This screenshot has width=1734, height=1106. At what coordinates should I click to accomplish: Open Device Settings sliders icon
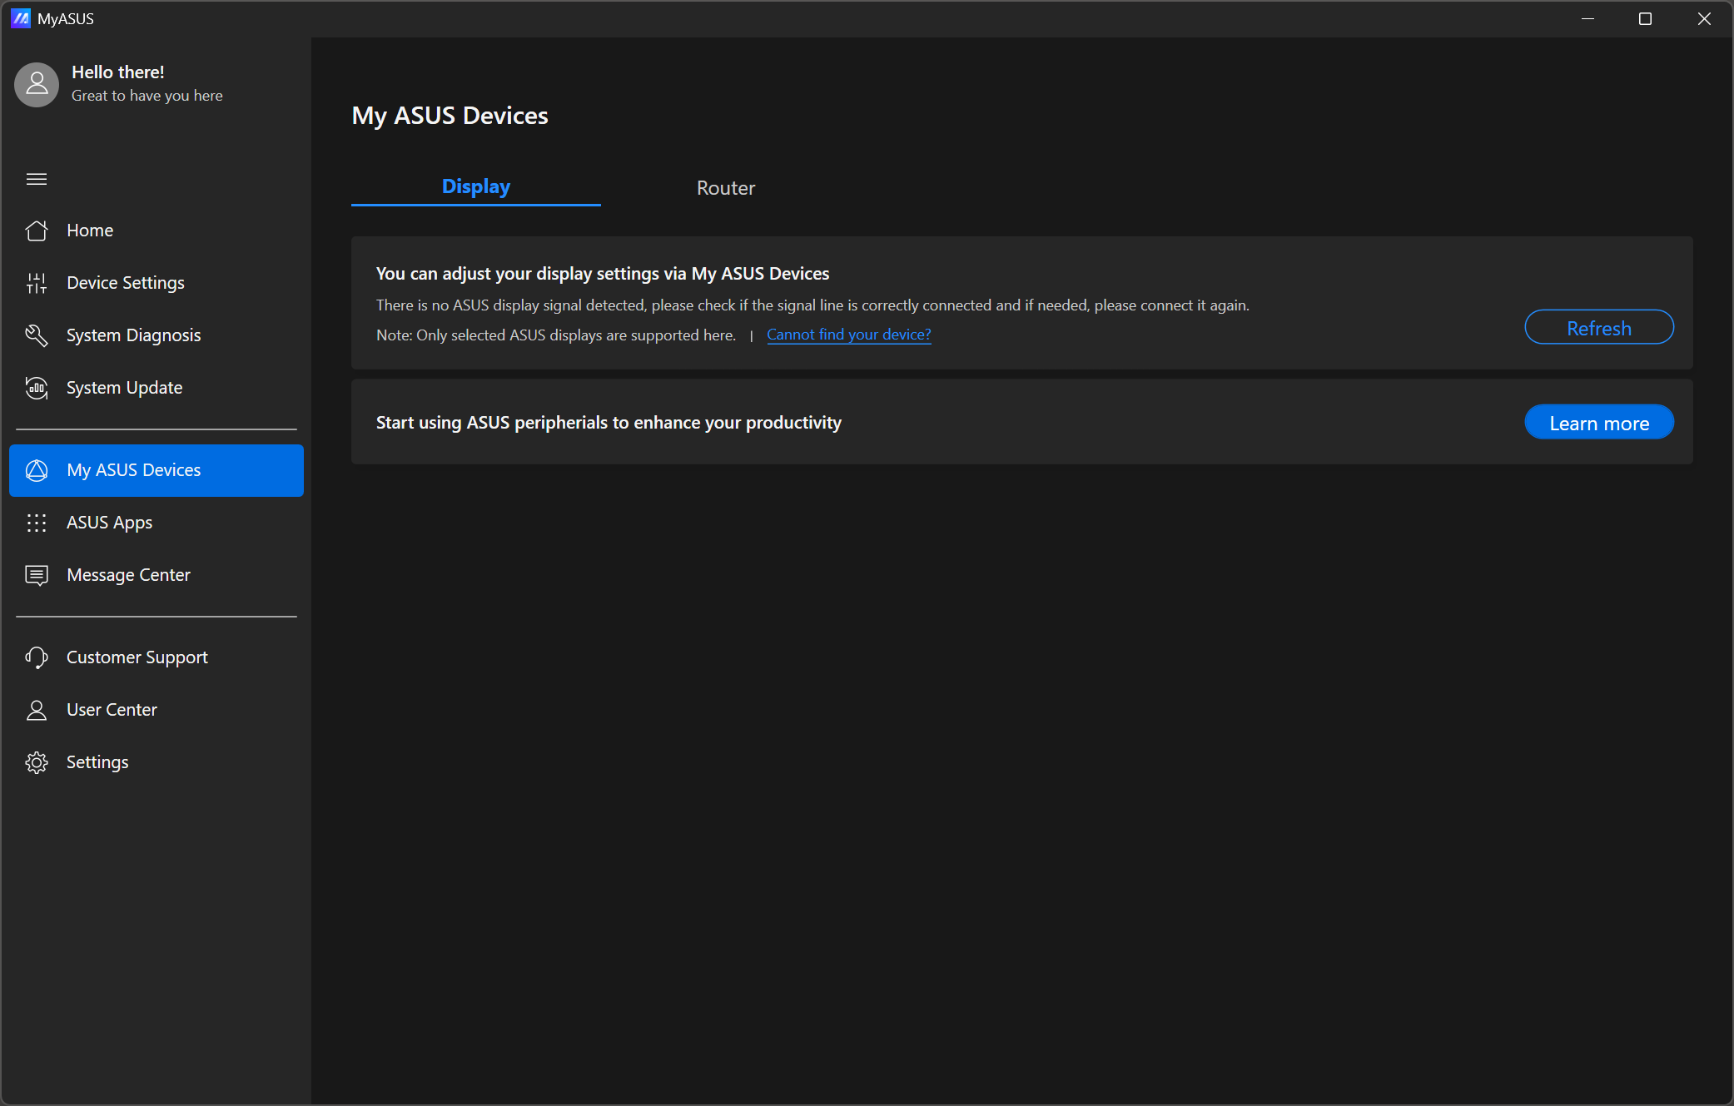(37, 283)
